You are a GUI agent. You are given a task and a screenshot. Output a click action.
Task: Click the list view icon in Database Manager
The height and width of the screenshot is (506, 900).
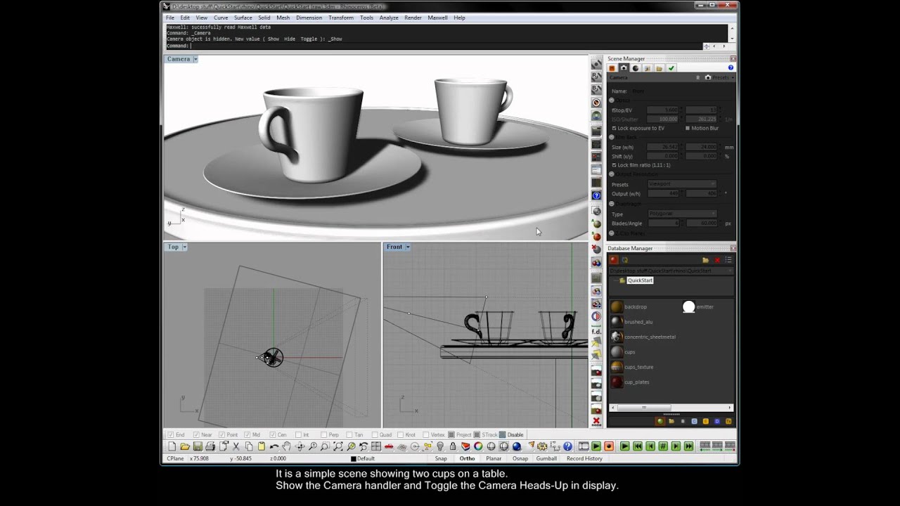[x=728, y=260]
